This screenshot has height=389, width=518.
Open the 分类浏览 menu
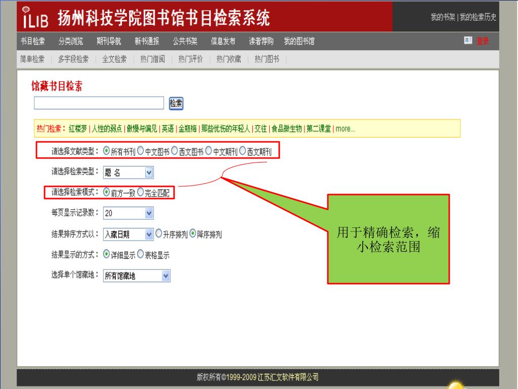[71, 41]
